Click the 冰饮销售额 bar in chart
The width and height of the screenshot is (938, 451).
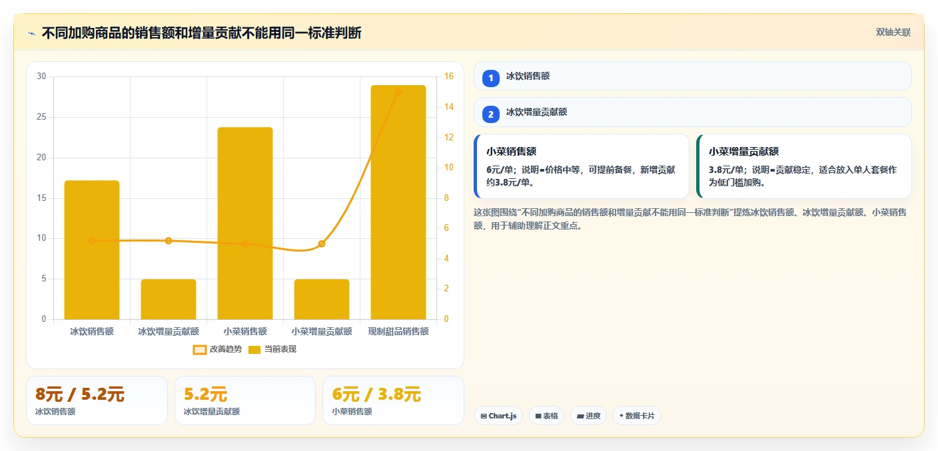click(92, 250)
